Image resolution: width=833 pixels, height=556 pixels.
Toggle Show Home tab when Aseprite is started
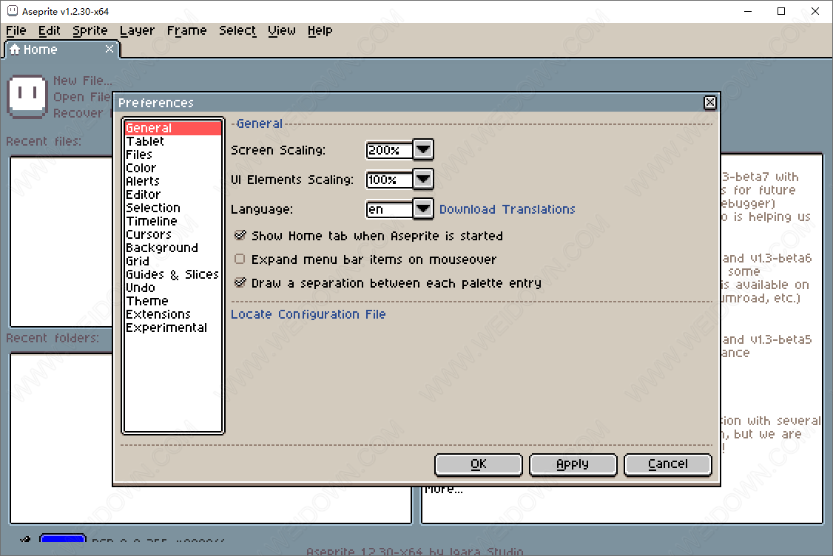(240, 235)
